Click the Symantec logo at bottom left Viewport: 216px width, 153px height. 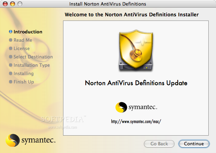pyautogui.click(x=30, y=140)
